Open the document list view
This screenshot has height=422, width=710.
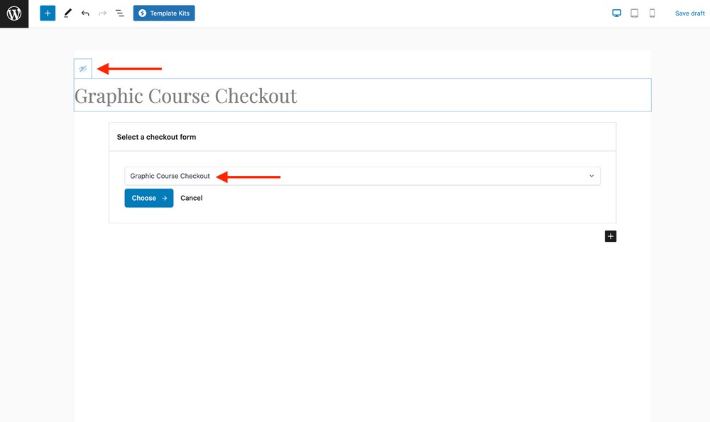click(x=119, y=13)
